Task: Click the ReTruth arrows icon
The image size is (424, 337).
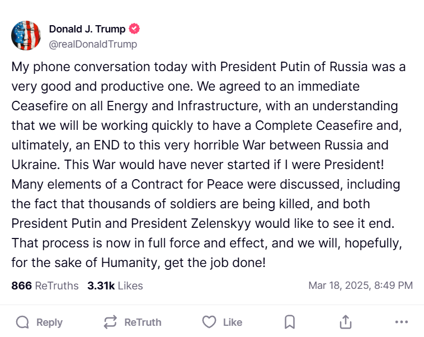Action: coord(110,322)
